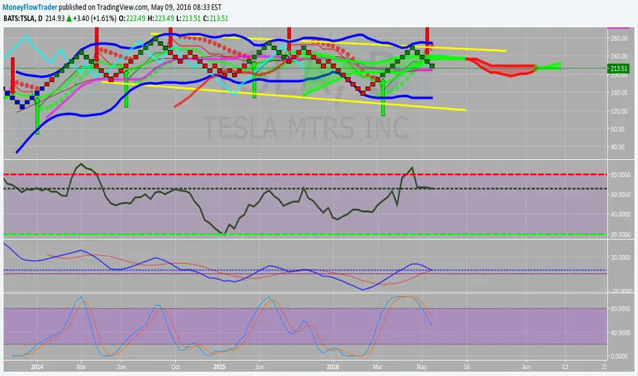Click the +3.40 (+1.61%) change value
This screenshot has height=376, width=638.
[x=94, y=18]
